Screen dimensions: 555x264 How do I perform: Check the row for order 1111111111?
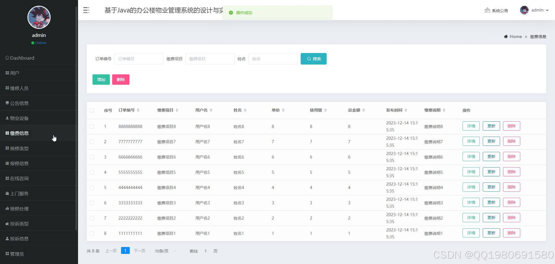[x=92, y=233]
